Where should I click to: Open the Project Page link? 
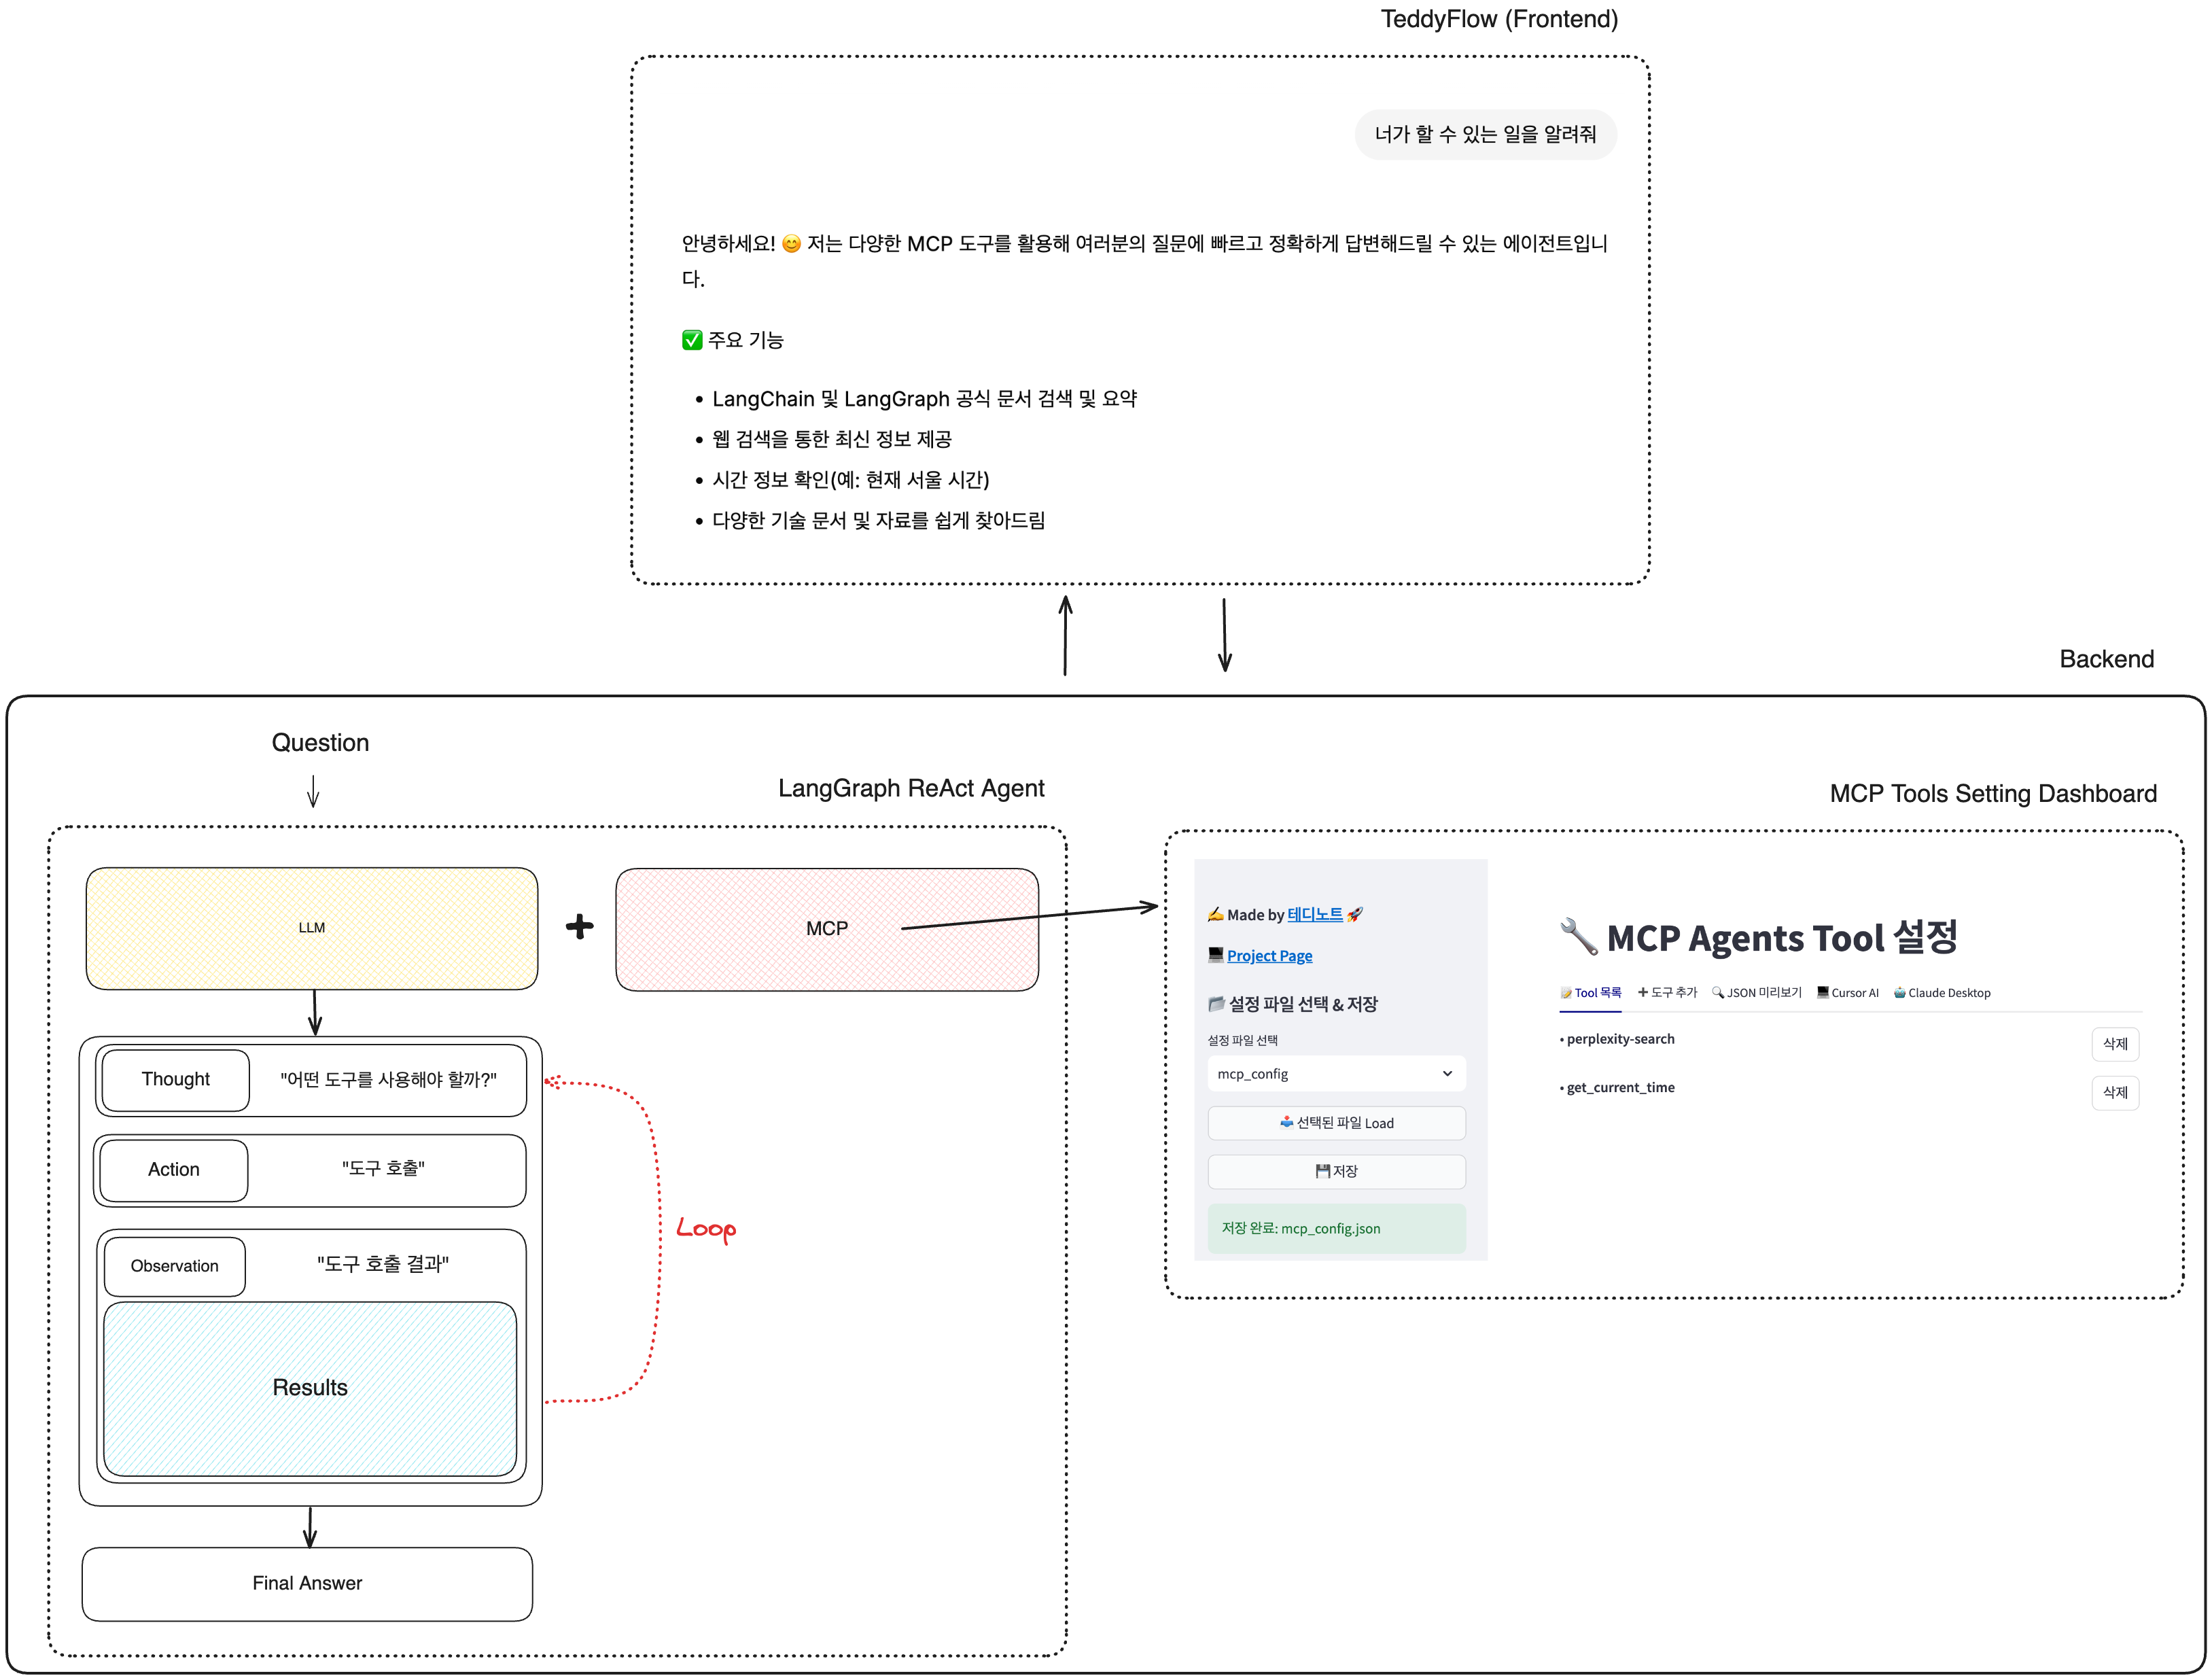coord(1270,956)
